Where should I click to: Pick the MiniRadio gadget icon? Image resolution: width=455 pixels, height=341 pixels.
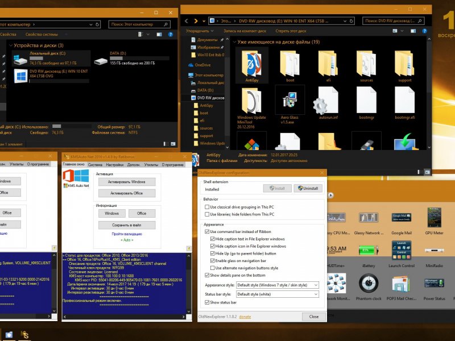point(435,250)
